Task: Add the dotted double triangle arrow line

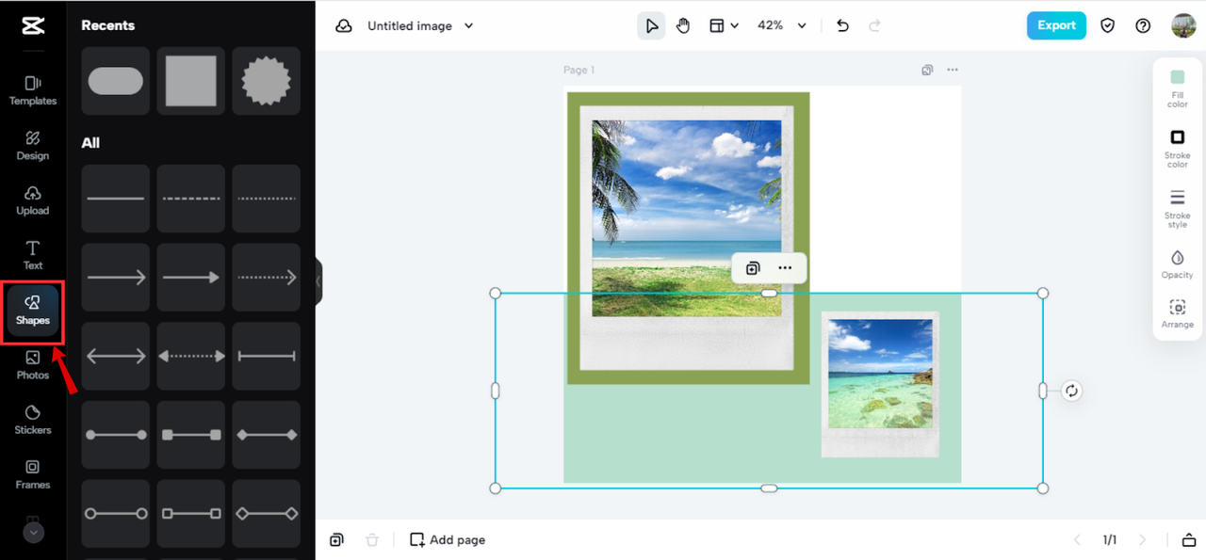Action: click(x=191, y=357)
